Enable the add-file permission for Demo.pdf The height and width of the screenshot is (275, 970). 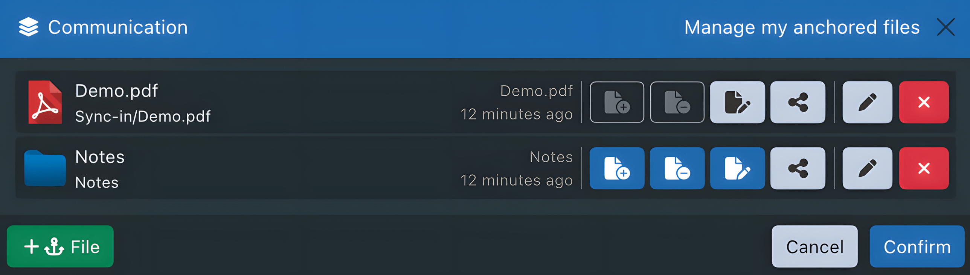[617, 102]
